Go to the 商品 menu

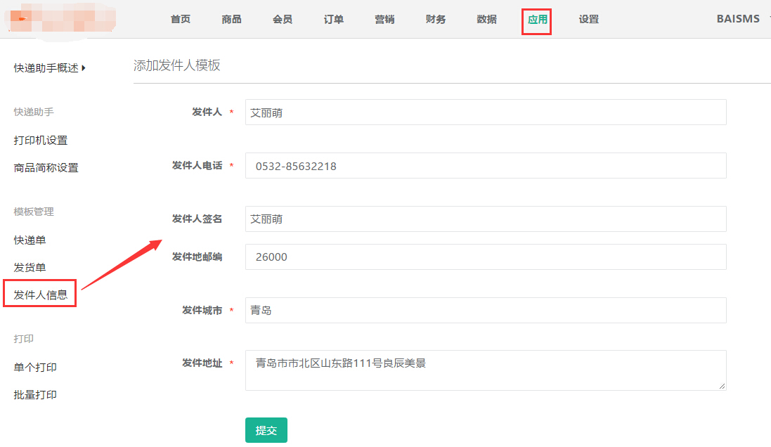[231, 19]
